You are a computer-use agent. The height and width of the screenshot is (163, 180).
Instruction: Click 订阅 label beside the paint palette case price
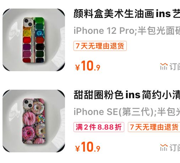click(x=175, y=67)
